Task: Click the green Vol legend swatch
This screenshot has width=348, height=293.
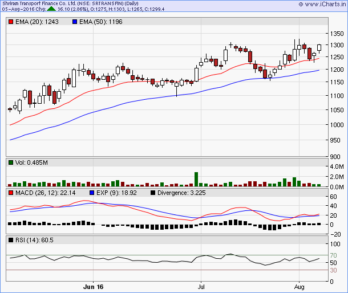Action: 11,162
